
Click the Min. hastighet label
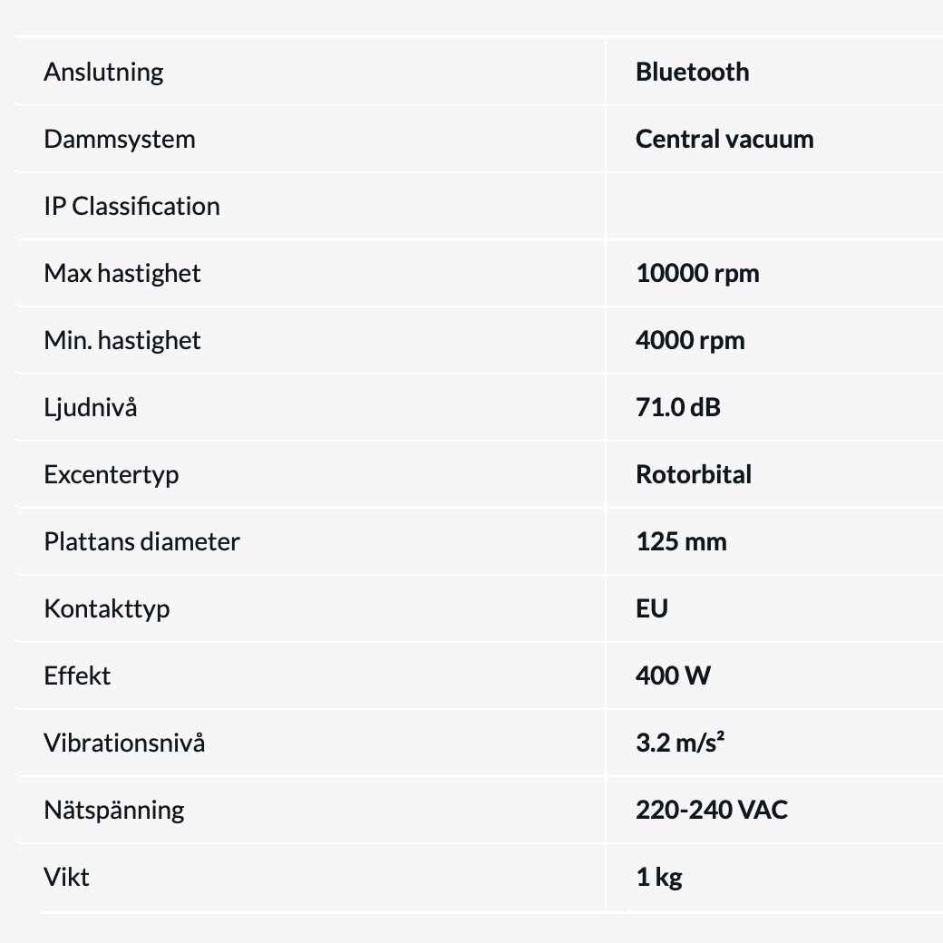tap(122, 340)
